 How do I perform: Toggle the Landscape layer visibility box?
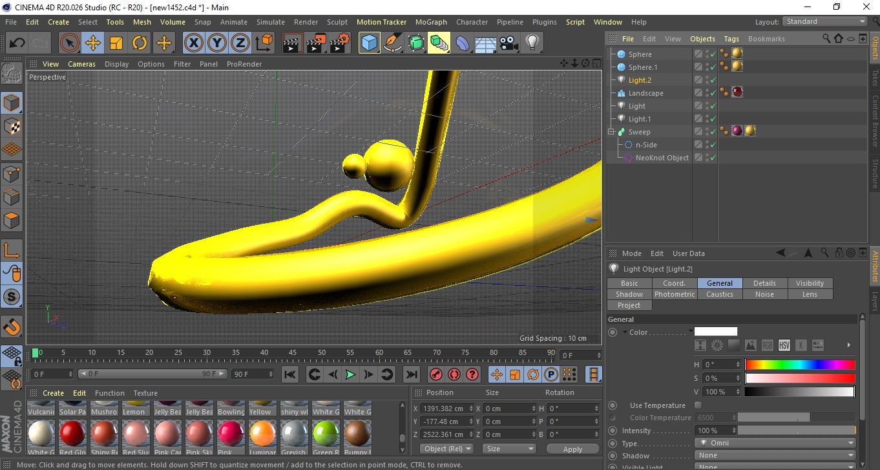698,93
